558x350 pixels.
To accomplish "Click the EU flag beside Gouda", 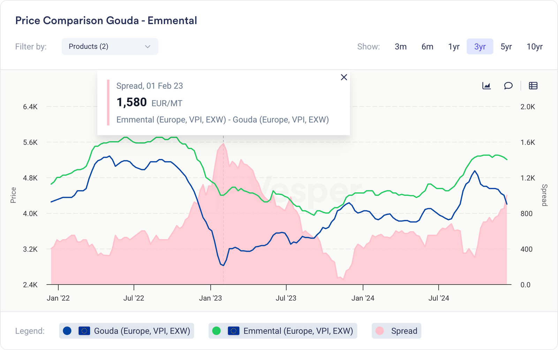I will click(x=84, y=331).
